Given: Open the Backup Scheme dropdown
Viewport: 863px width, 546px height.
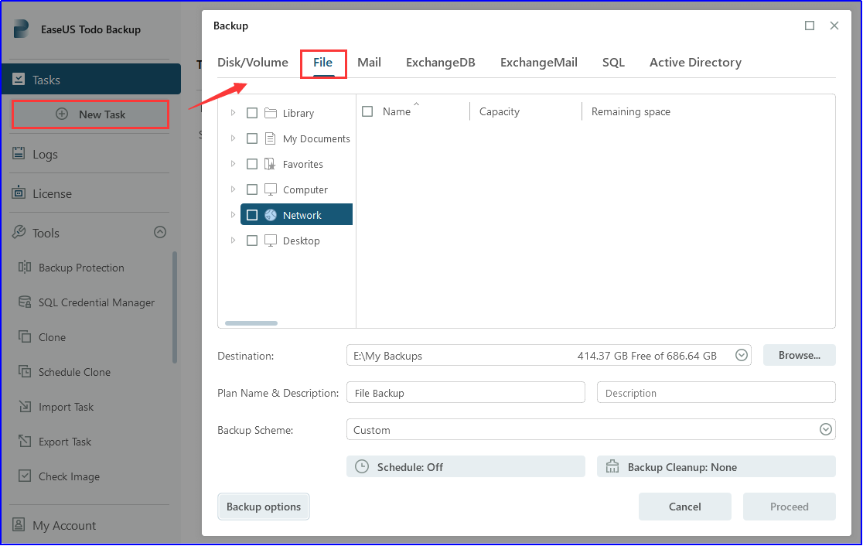Looking at the screenshot, I should 825,430.
